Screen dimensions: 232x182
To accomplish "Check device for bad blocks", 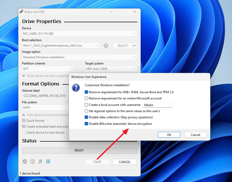I will pyautogui.click(x=24, y=132).
